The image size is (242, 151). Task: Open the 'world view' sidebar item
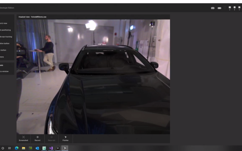4,23
